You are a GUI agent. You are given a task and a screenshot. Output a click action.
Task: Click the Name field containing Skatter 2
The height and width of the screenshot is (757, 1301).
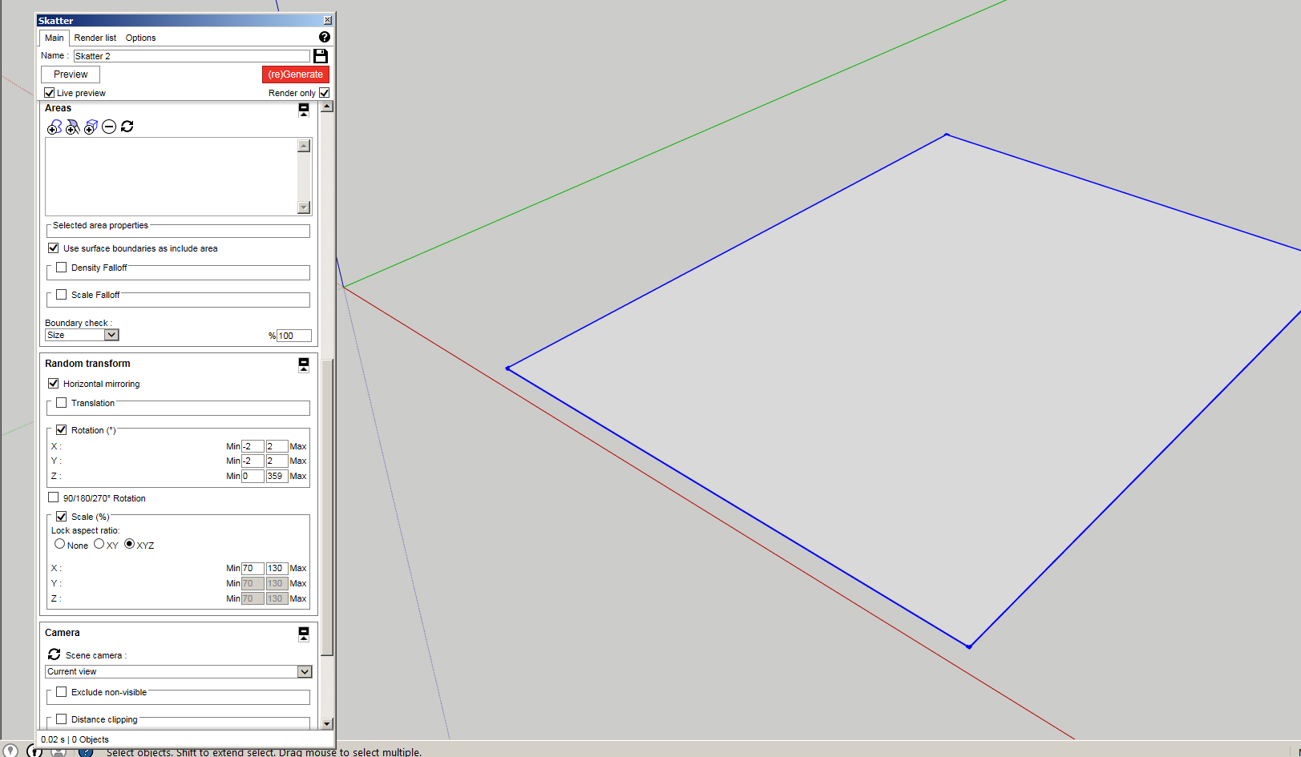click(x=191, y=56)
